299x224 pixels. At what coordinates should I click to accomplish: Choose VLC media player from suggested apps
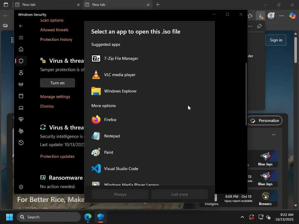click(149, 75)
